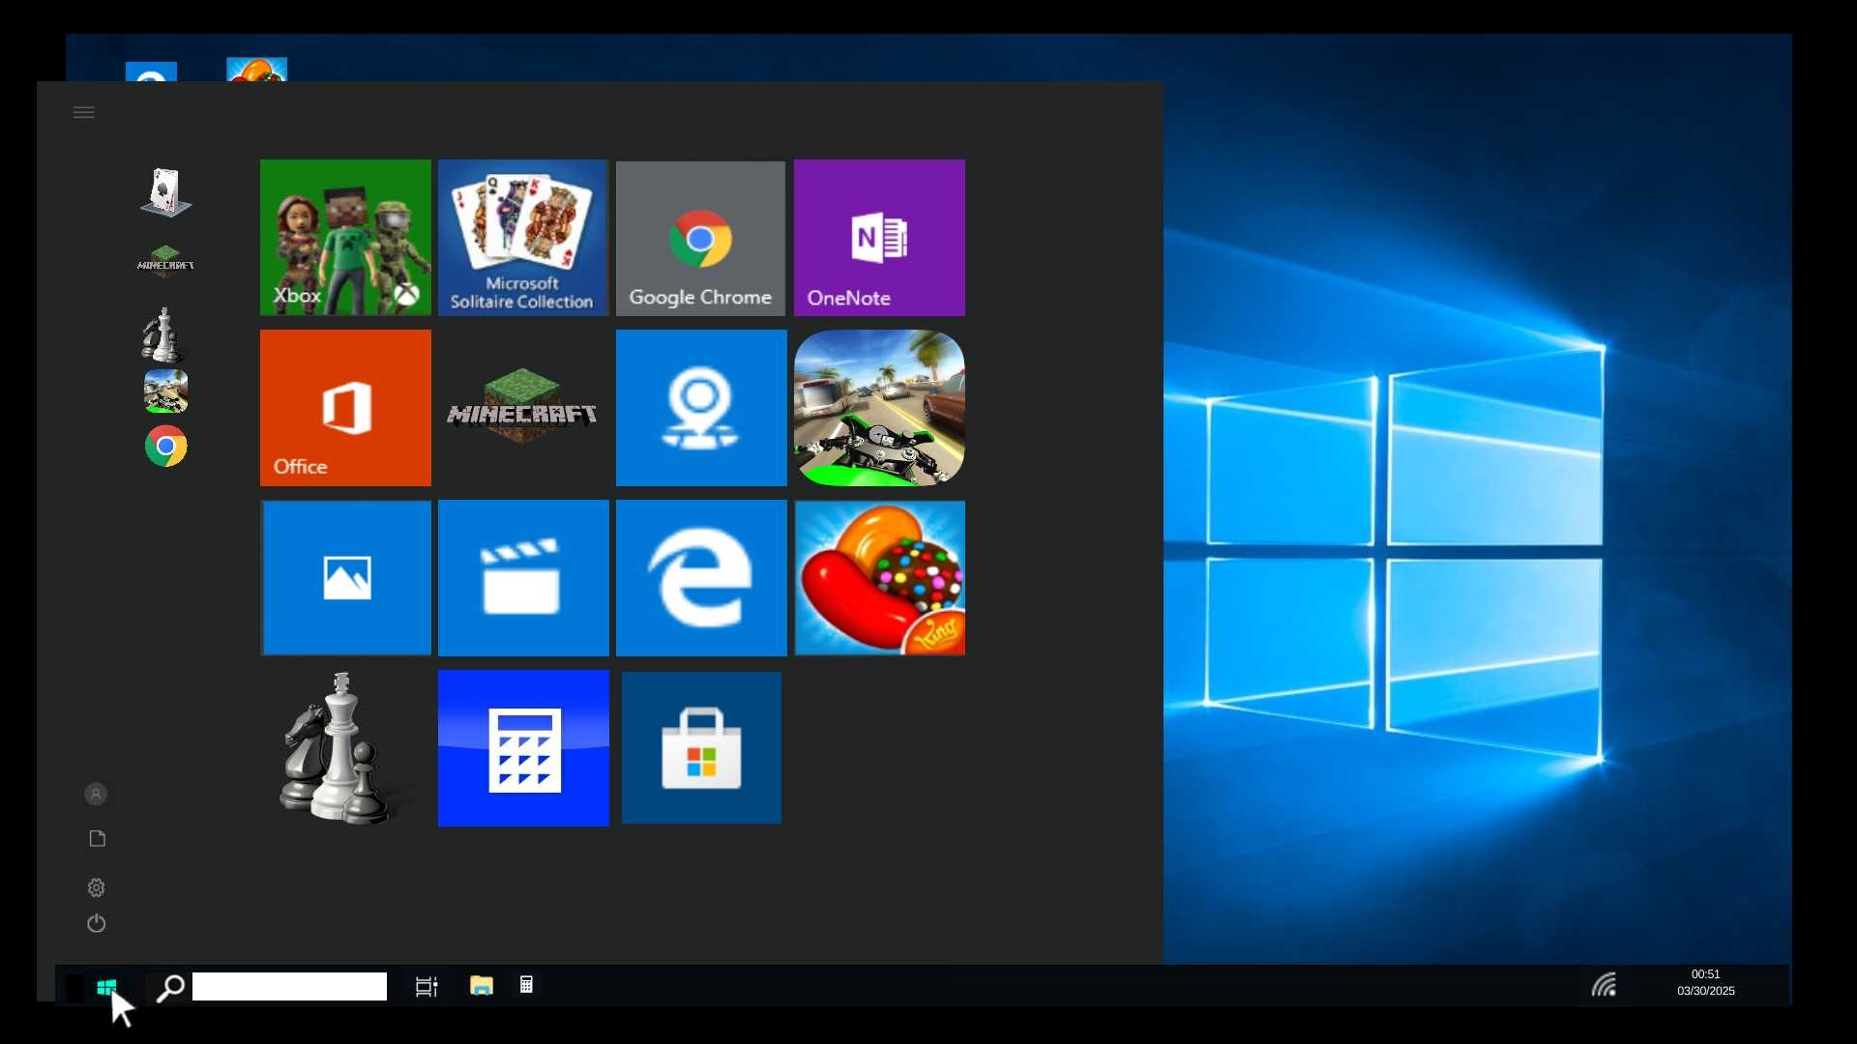This screenshot has height=1044, width=1857.
Task: Open the Minecraft tile
Action: tap(523, 408)
